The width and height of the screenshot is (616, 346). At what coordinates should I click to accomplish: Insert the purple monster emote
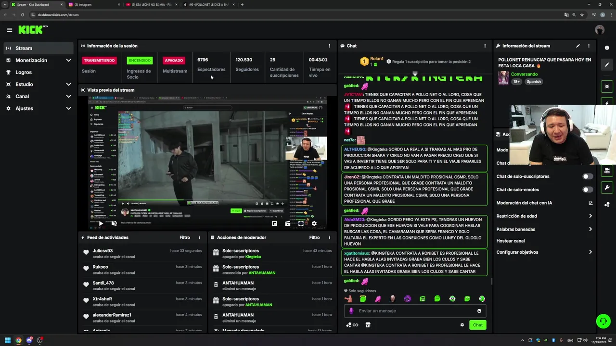pyautogui.click(x=408, y=299)
